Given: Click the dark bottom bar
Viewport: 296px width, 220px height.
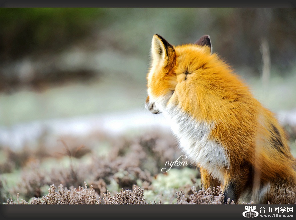Looking at the screenshot, I should point(121,212).
